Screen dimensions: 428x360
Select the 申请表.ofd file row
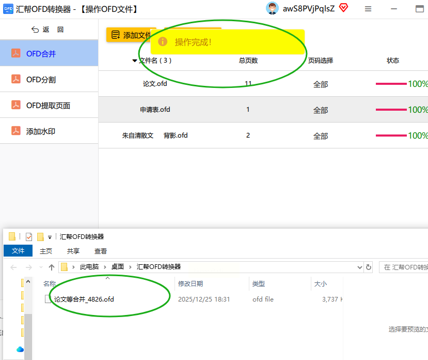click(263, 110)
